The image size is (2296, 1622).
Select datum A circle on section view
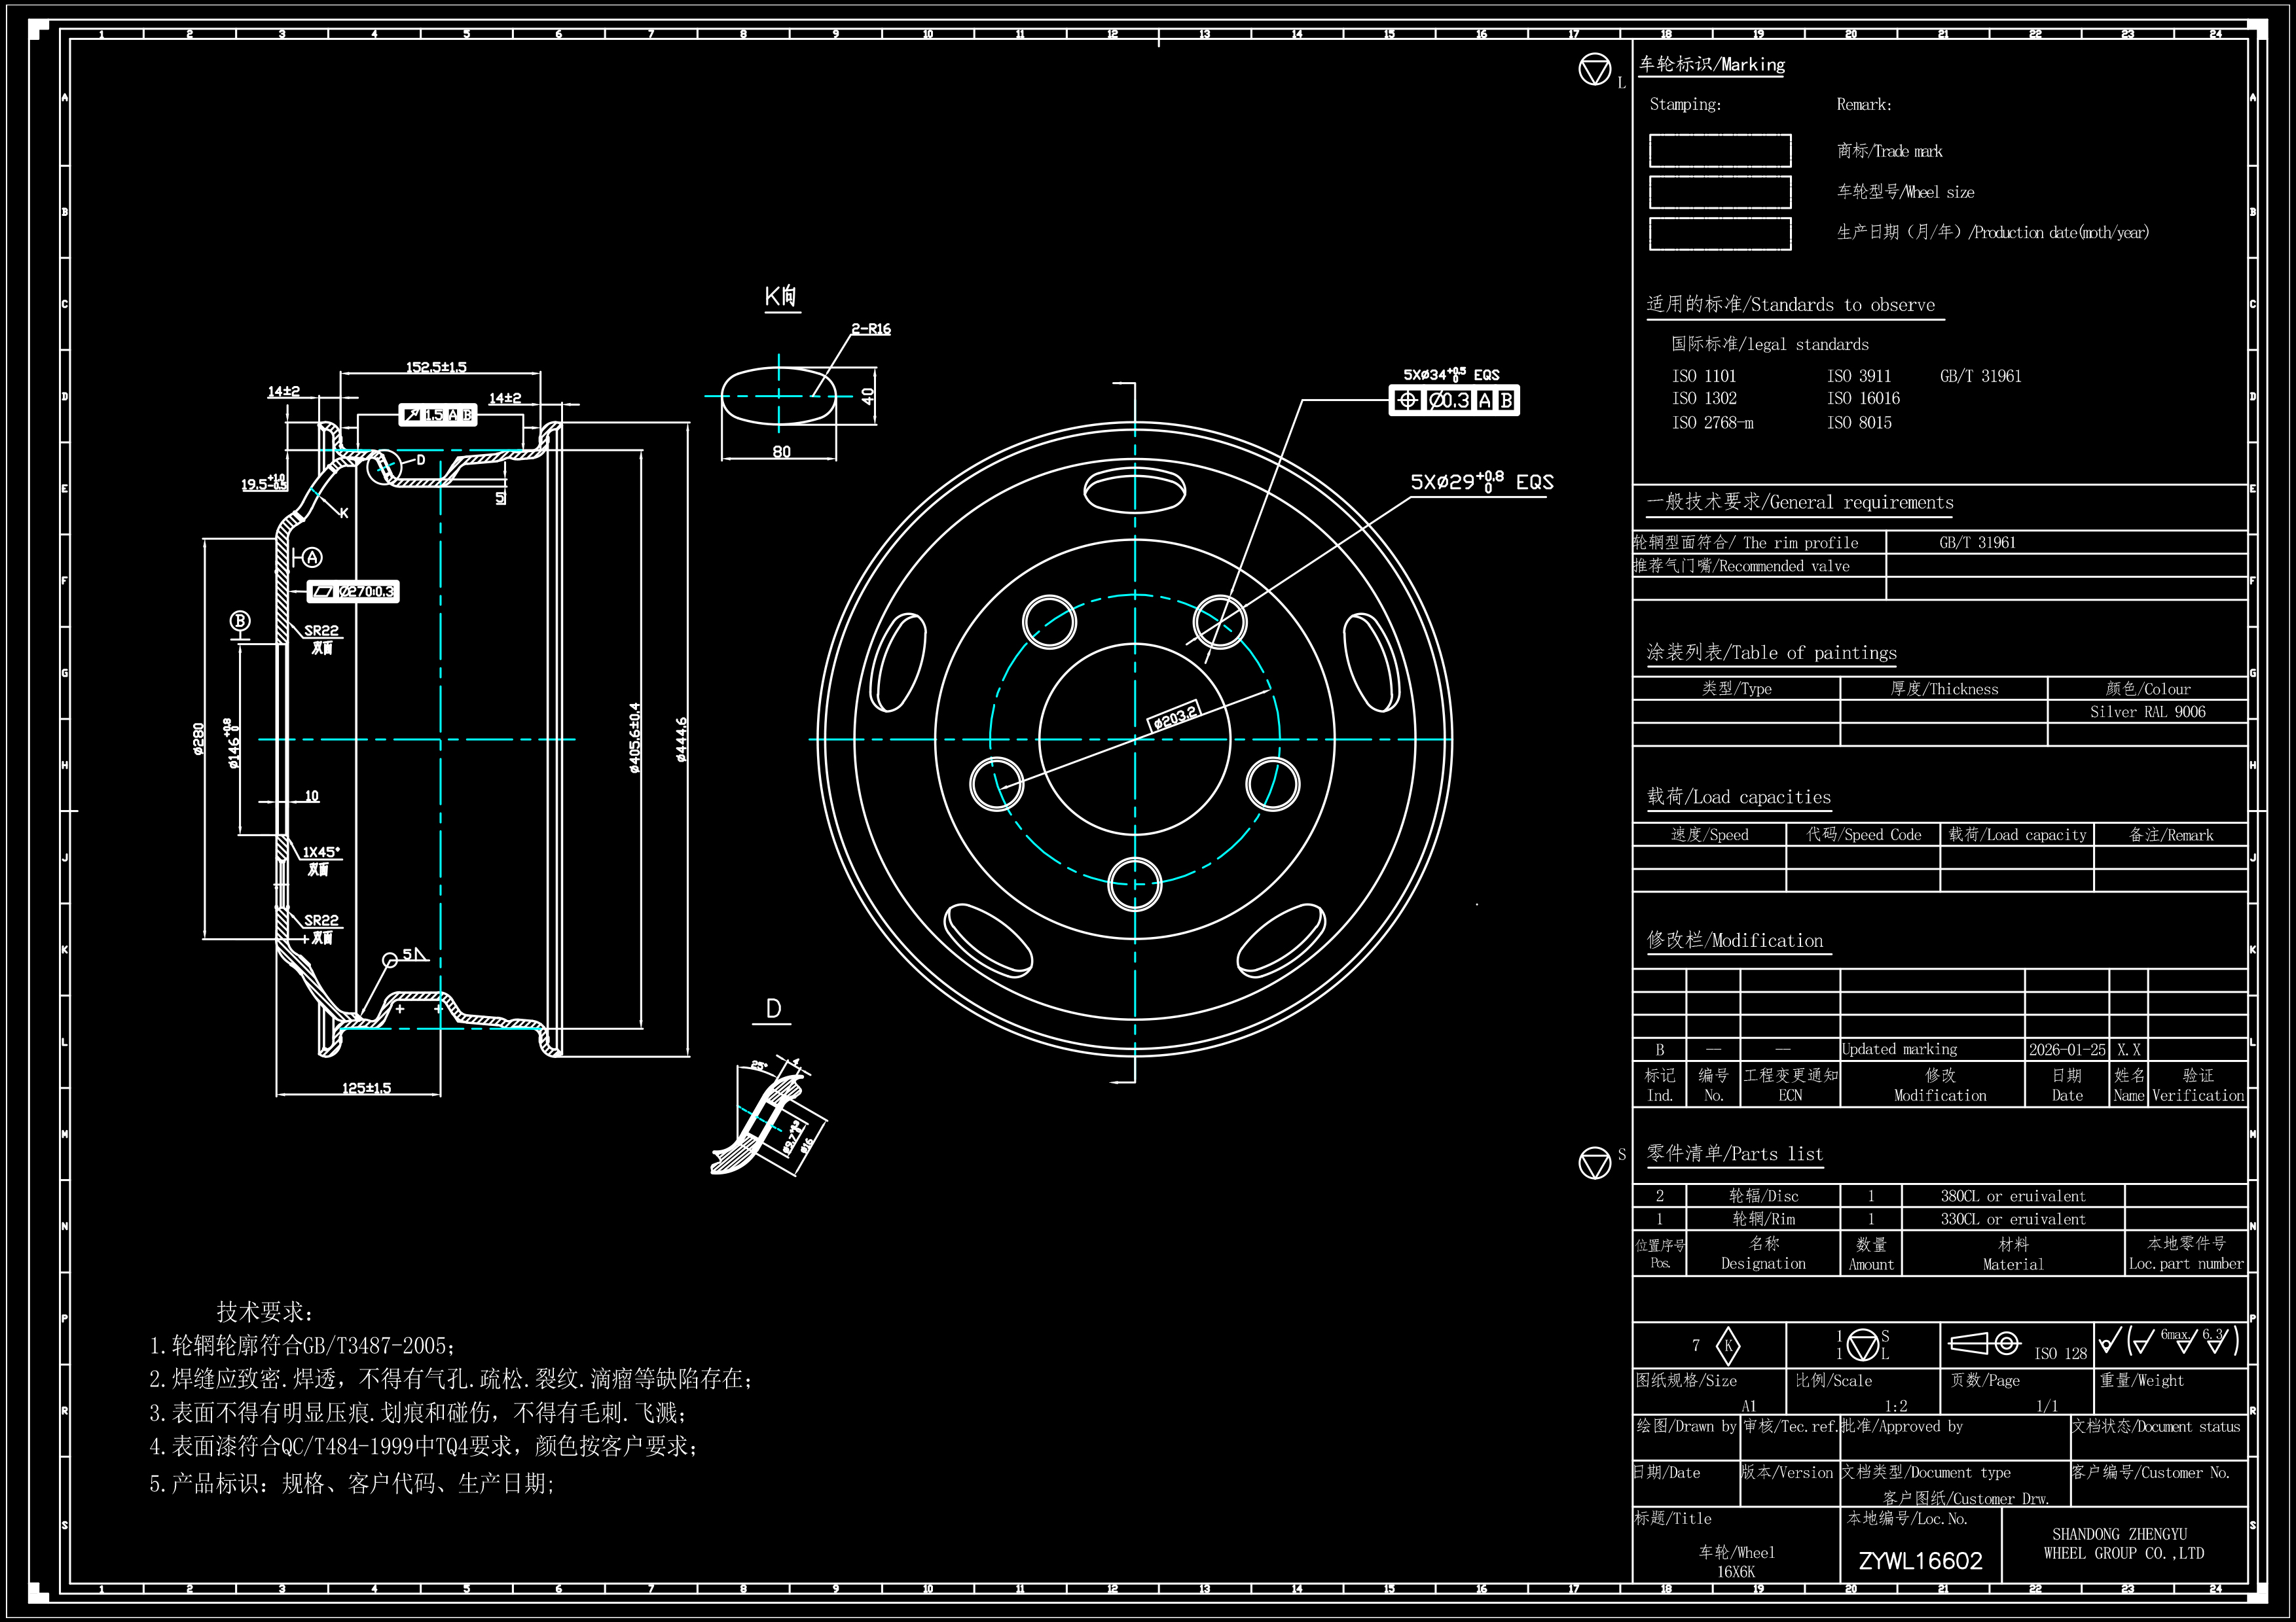[x=312, y=557]
